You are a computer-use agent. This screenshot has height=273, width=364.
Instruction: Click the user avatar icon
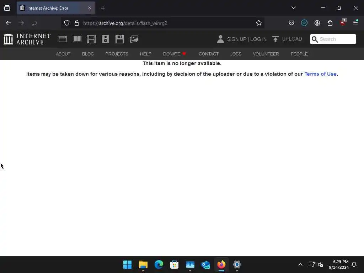click(220, 39)
